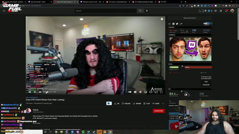Like the video with thumbs up
239x134 pixels.
click(x=117, y=103)
